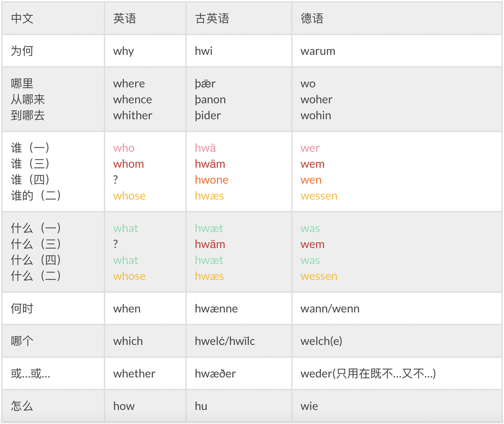
Task: Click the word "whence" in the table
Action: [132, 99]
